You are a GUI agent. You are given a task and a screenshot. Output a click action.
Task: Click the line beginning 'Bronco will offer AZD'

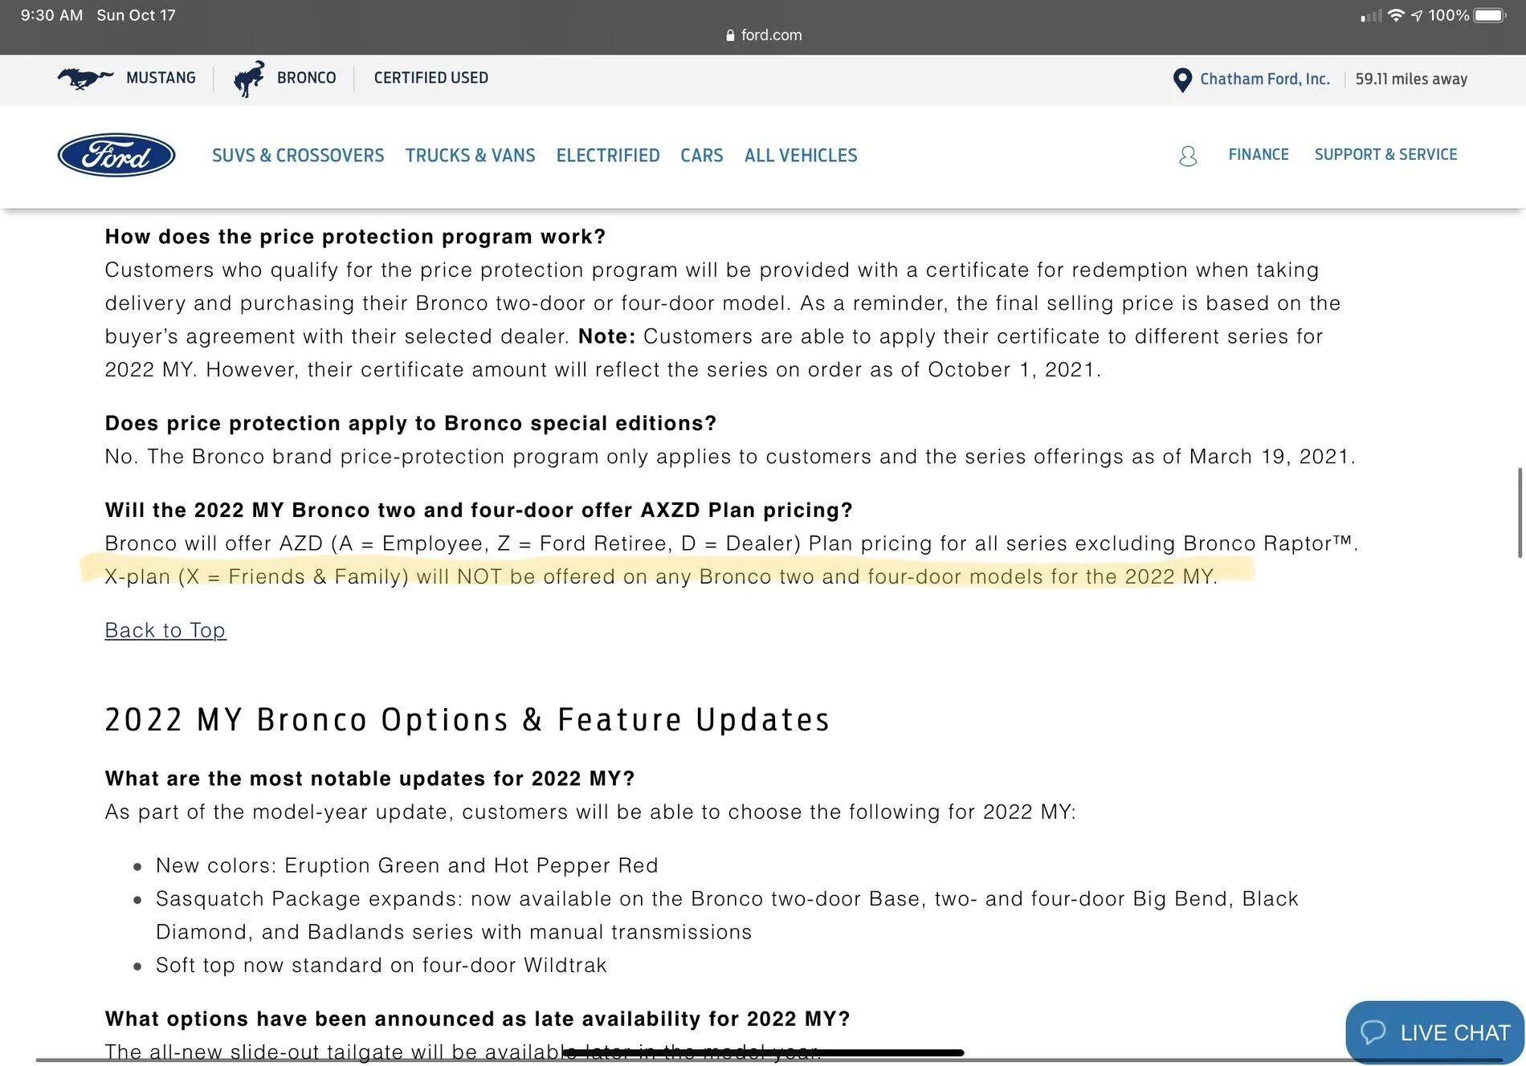point(732,543)
